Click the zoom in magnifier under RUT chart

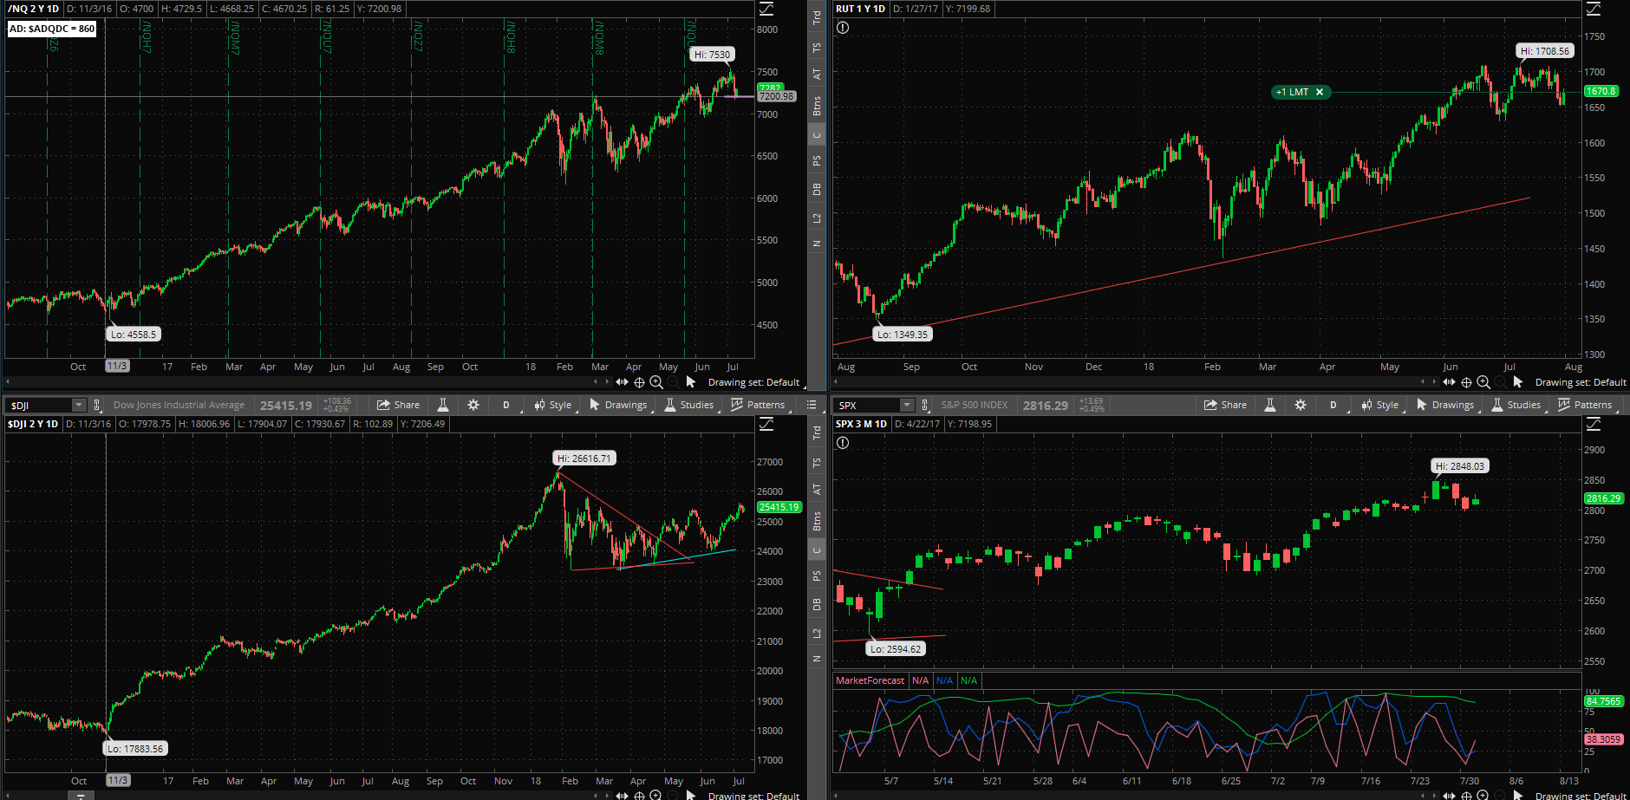coord(1483,382)
